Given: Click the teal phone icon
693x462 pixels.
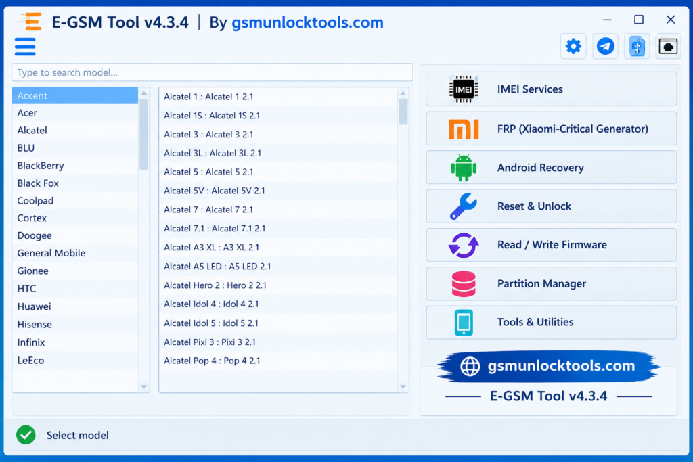Looking at the screenshot, I should (x=463, y=323).
